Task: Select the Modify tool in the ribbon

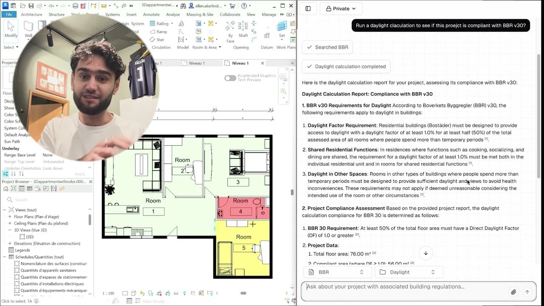Action: [11, 29]
